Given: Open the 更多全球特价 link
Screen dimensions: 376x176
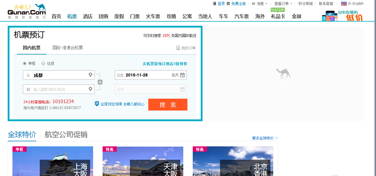Looking at the screenshot, I should click(265, 138).
